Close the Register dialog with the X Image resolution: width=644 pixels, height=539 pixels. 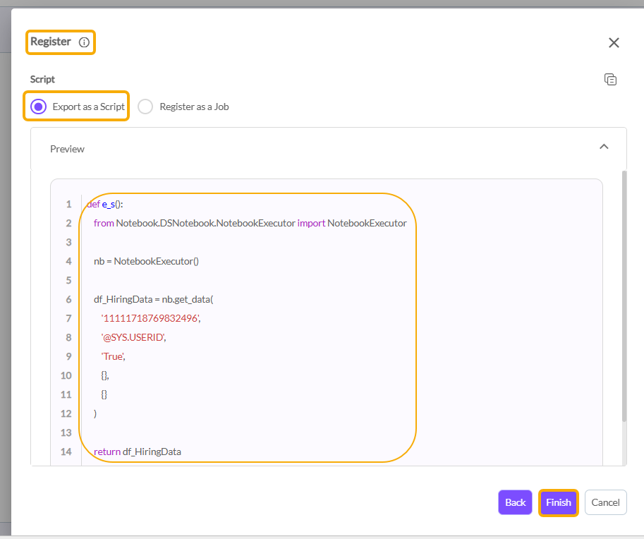coord(614,42)
